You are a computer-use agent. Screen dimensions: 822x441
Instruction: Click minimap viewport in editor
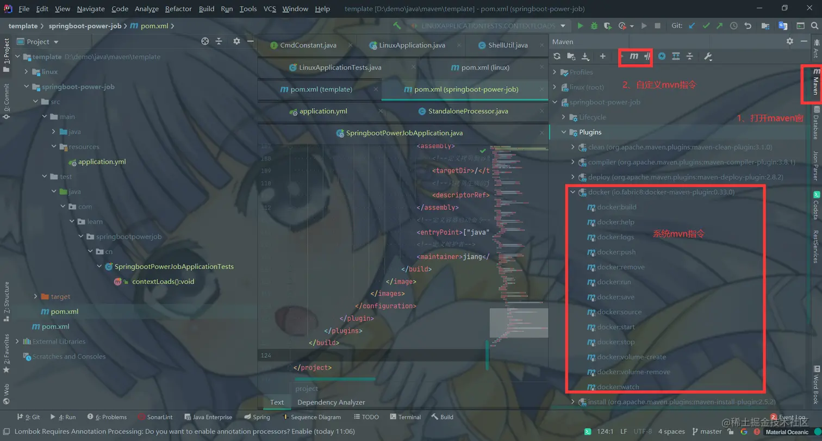coord(519,323)
